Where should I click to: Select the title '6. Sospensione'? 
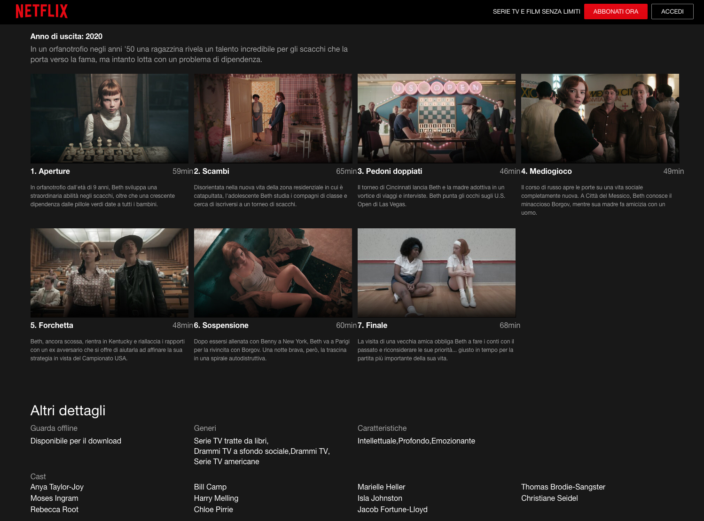221,326
